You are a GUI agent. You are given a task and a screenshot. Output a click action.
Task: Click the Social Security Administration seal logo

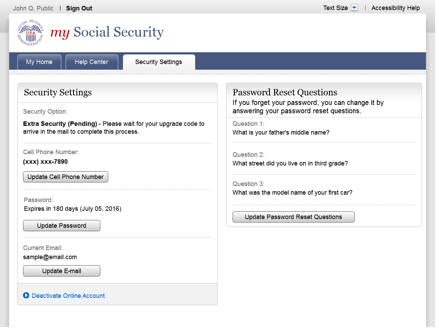coord(30,33)
